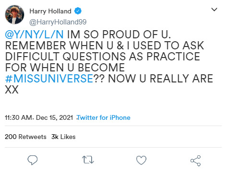Click the Twitter for iPhone source link
227x174 pixels.
tap(104, 118)
